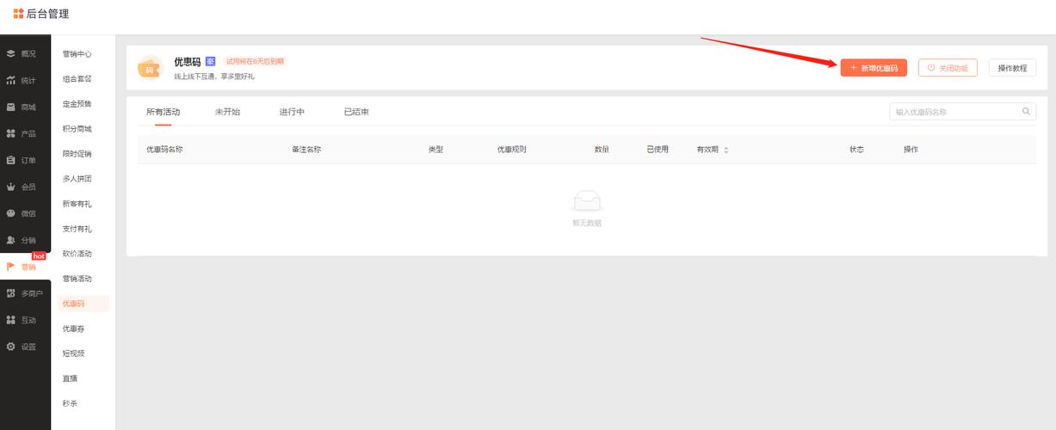Image resolution: width=1056 pixels, height=430 pixels.
Task: Click the 状态 column header
Action: pos(856,150)
